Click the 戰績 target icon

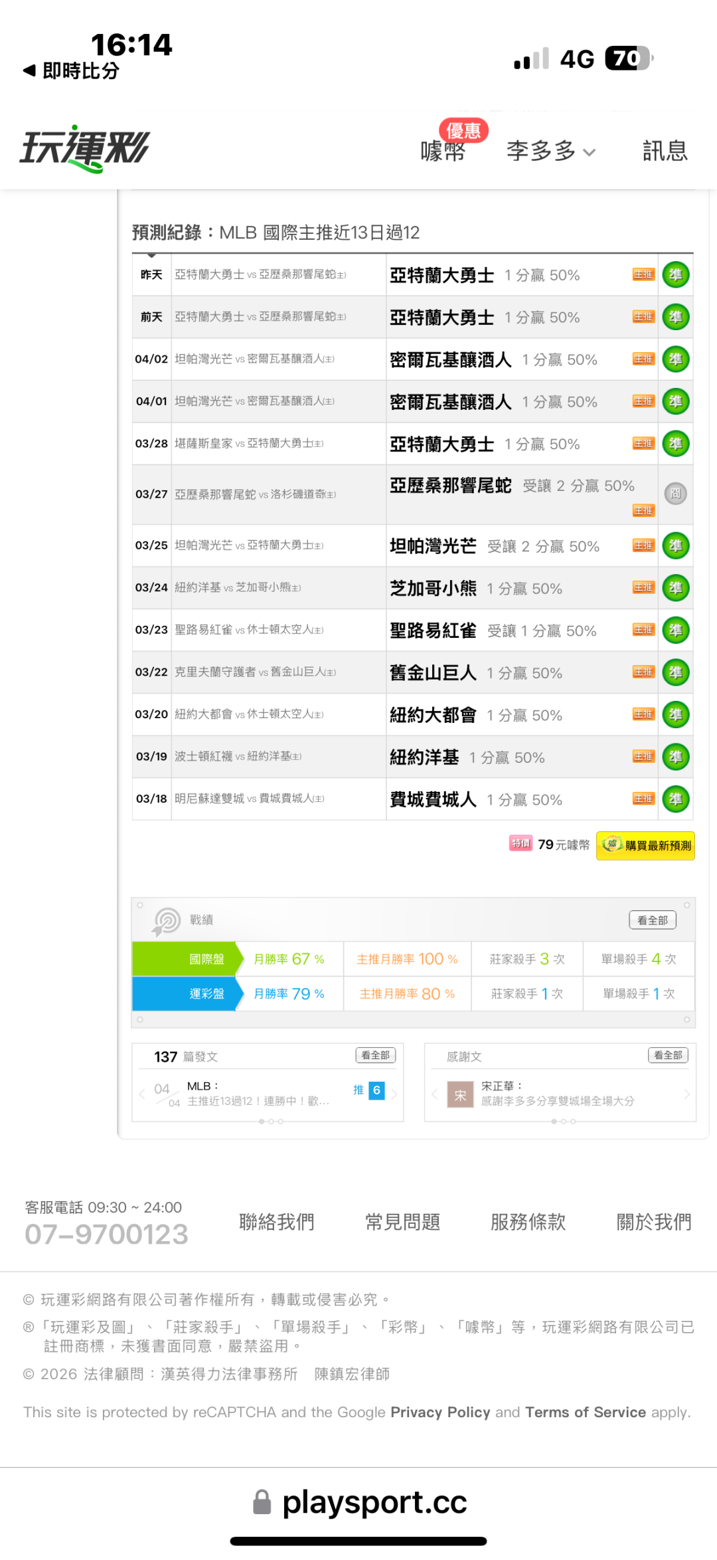pyautogui.click(x=166, y=922)
